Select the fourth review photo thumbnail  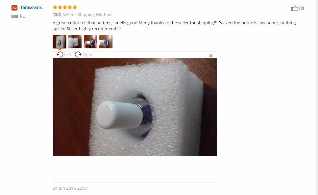point(106,42)
